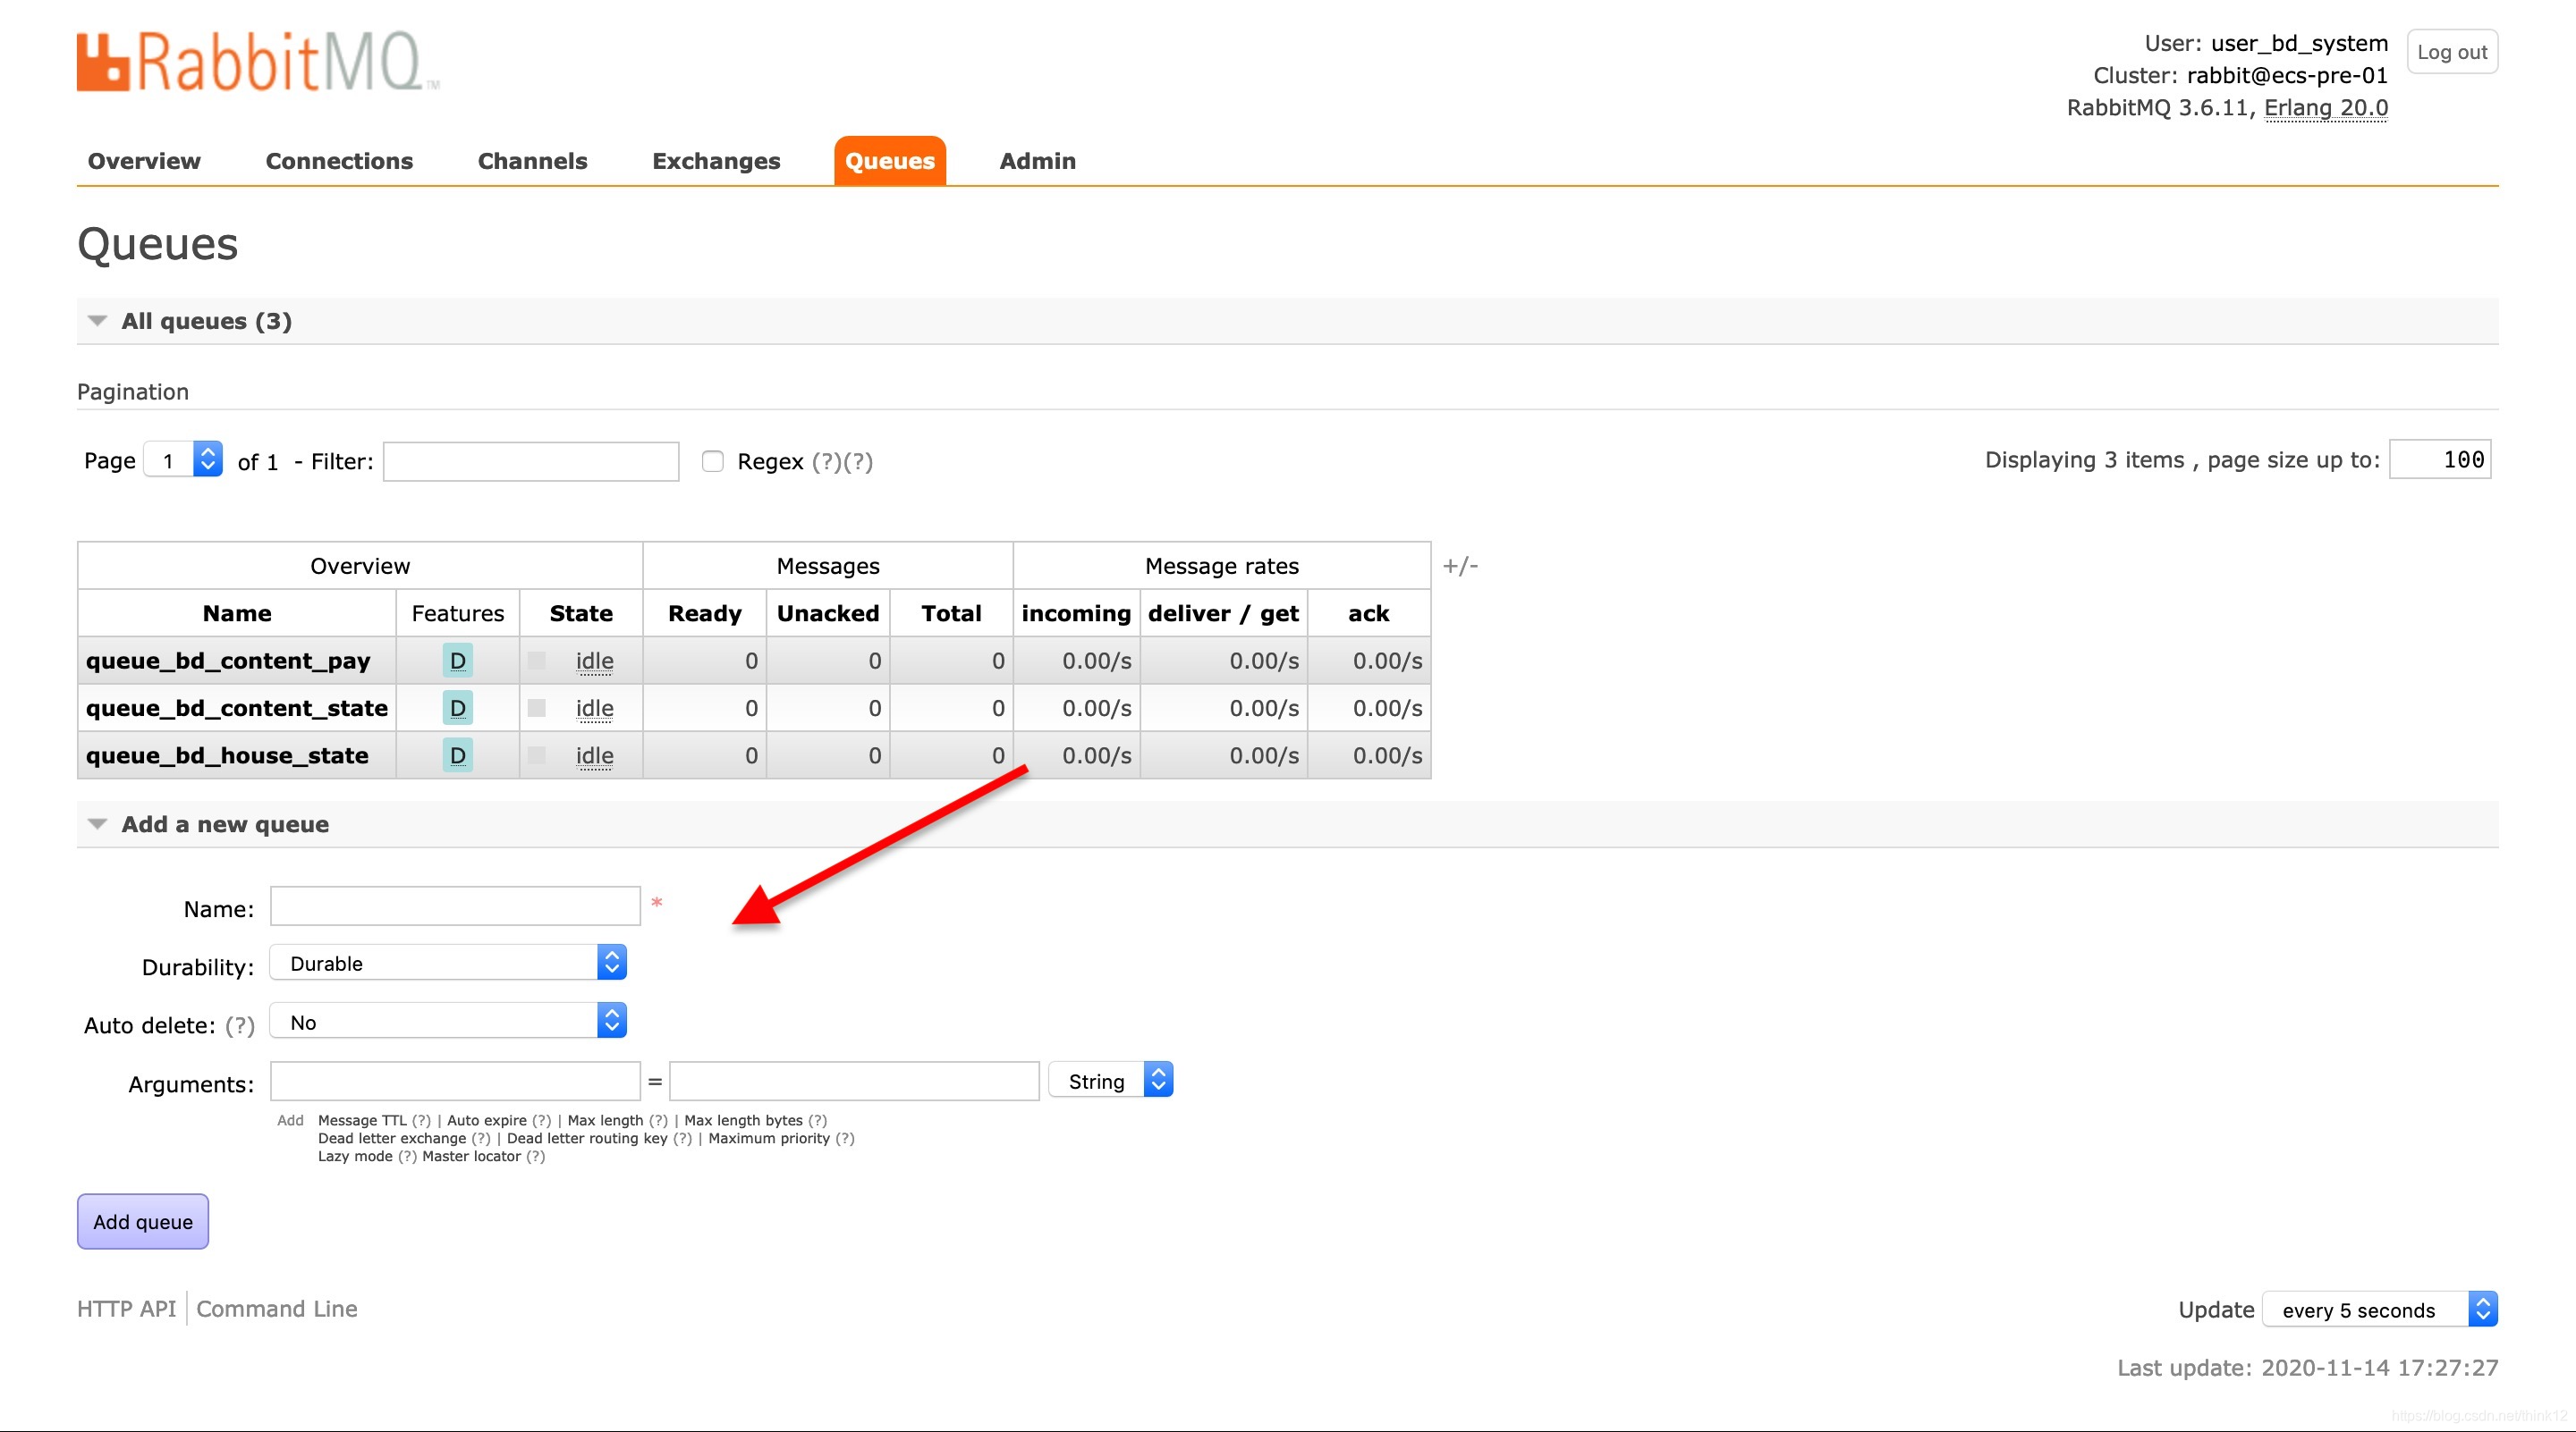
Task: Open the Update interval dropdown
Action: pos(2379,1309)
